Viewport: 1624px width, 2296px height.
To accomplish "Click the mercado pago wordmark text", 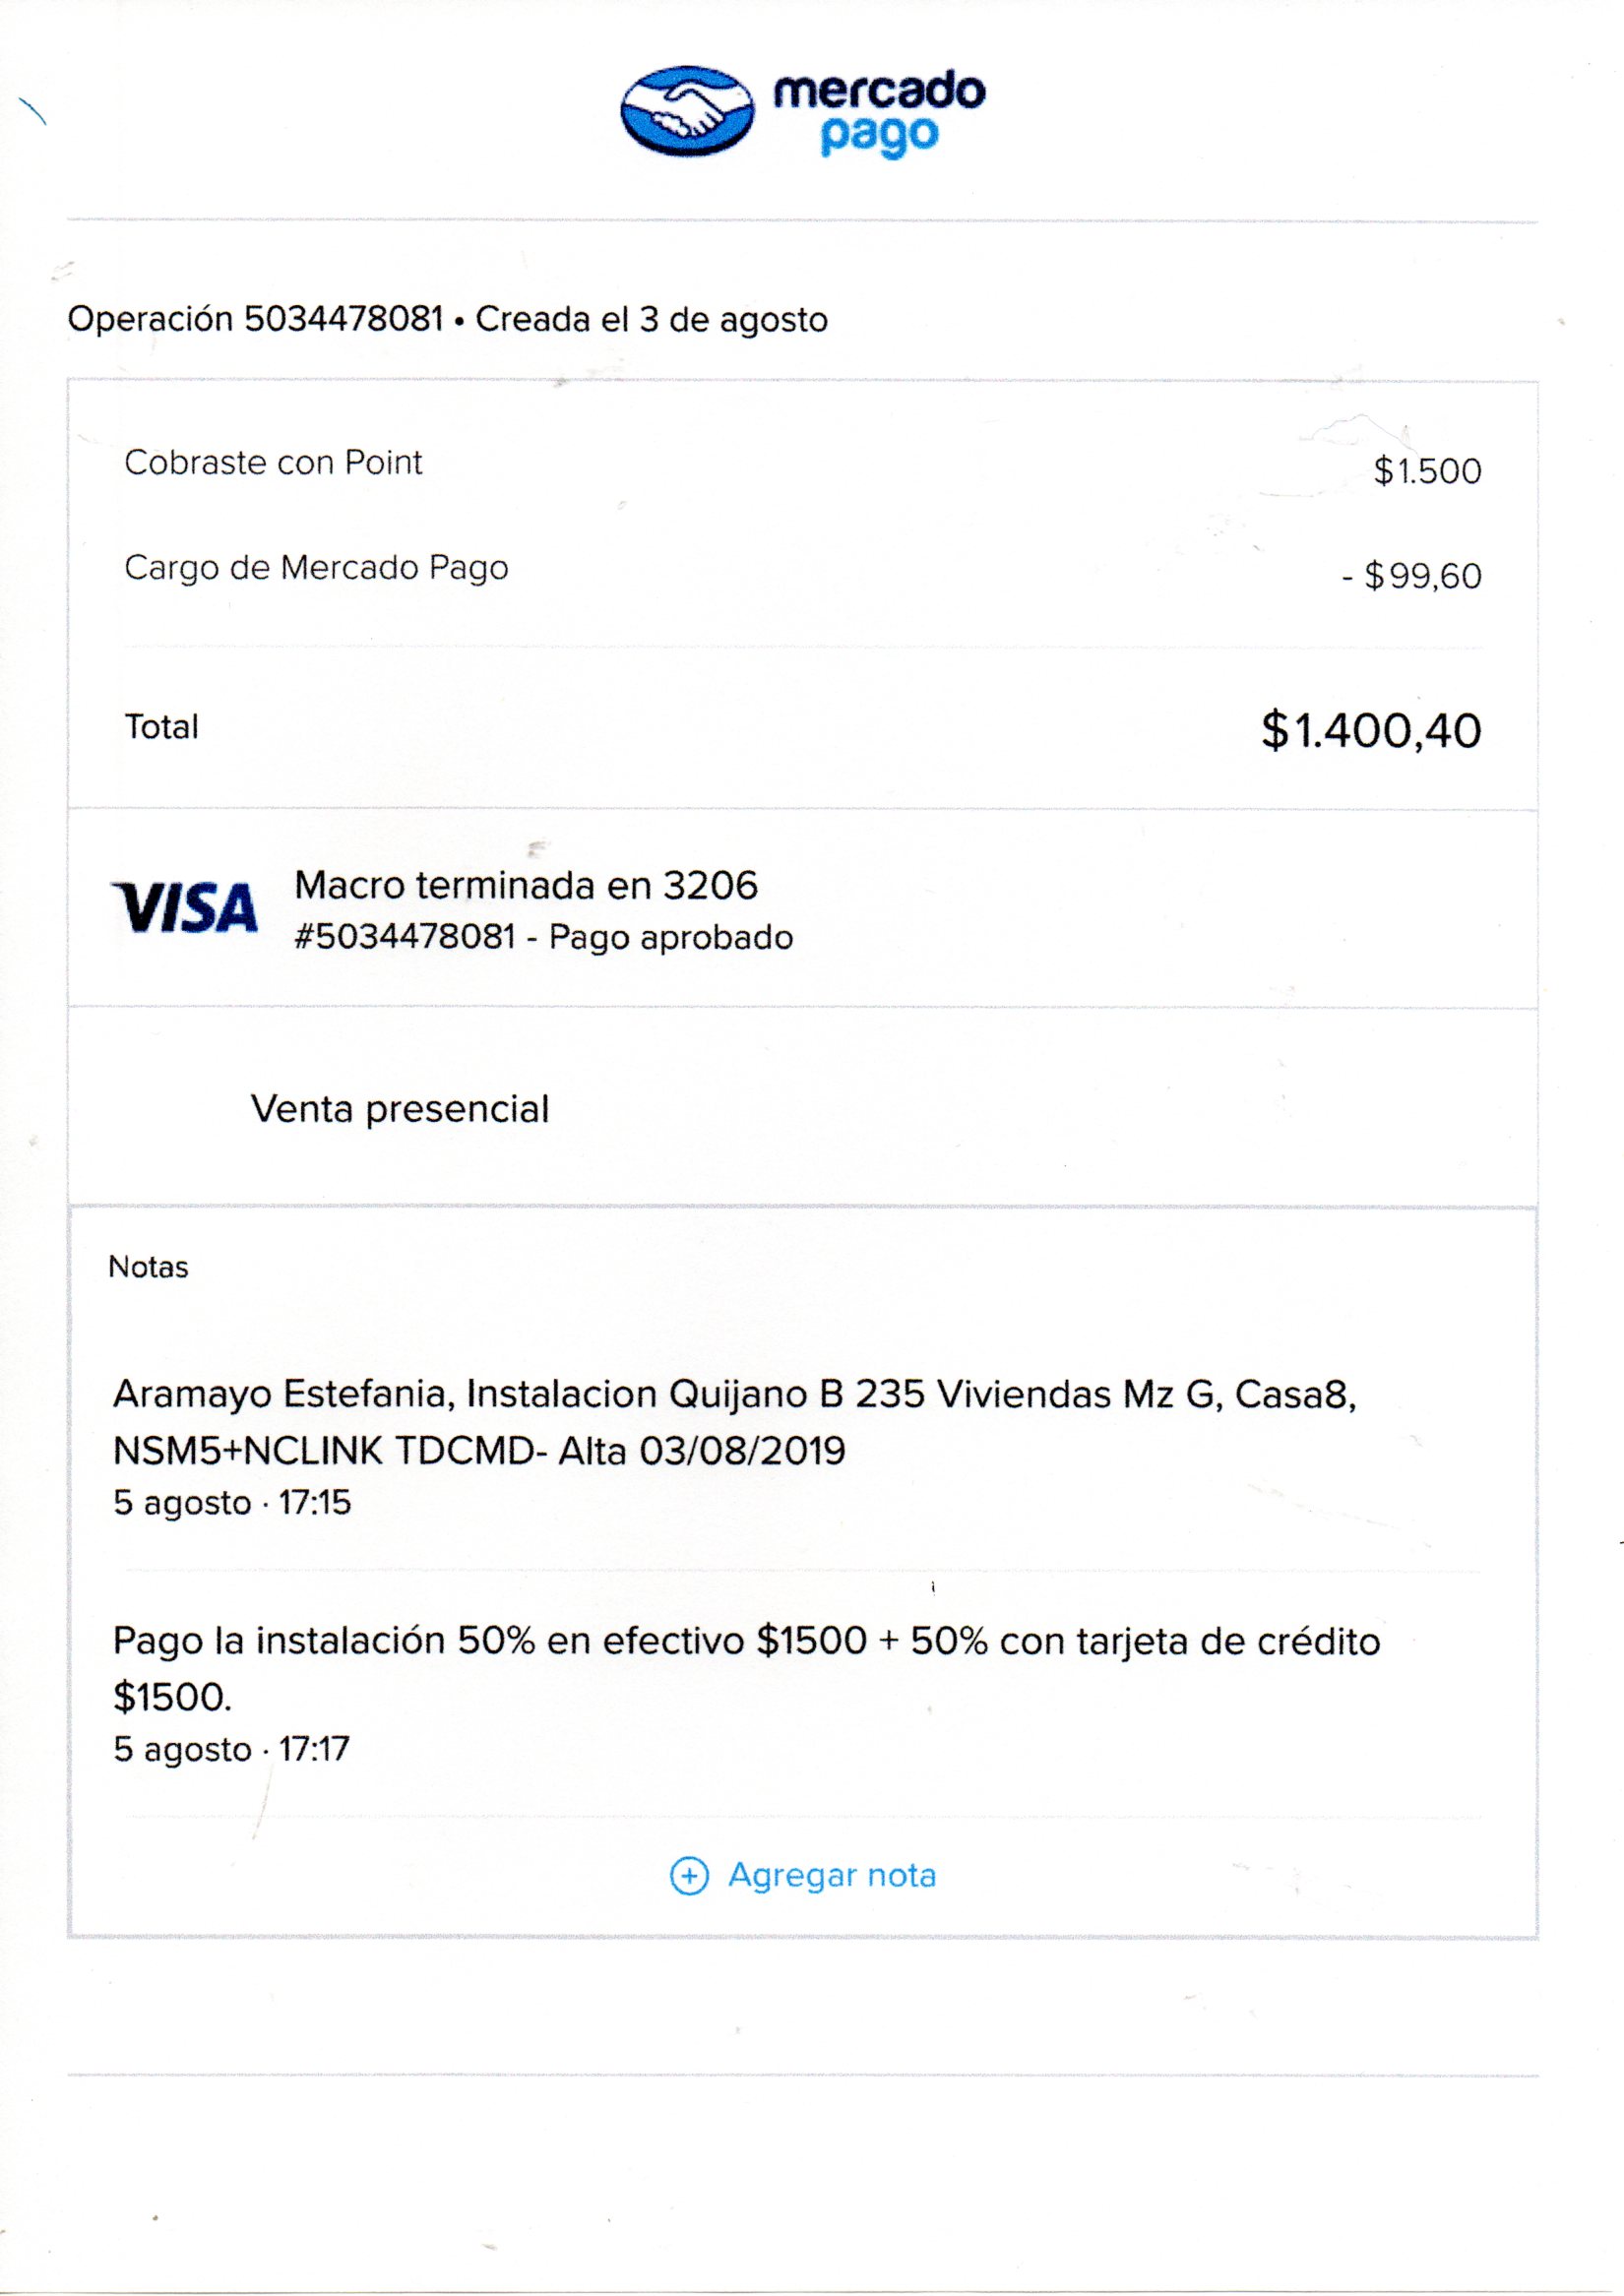I will pos(879,112).
